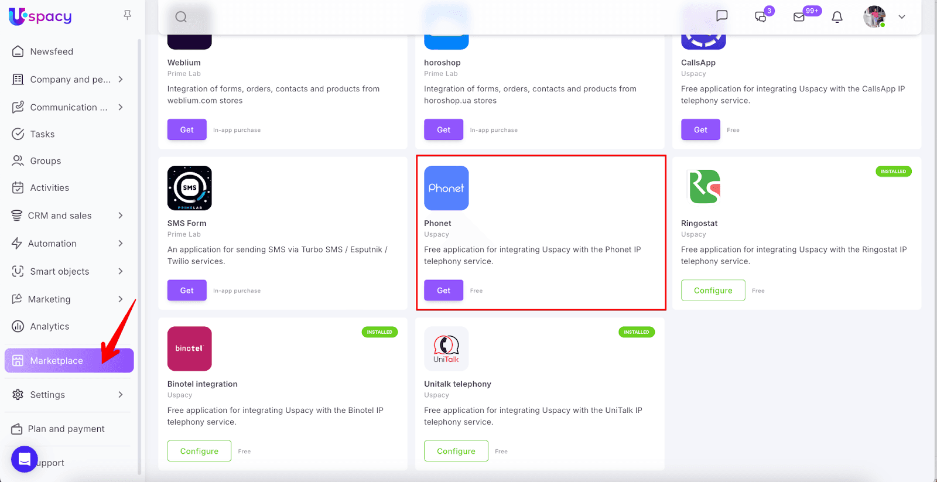Click the Ringostat app logo
This screenshot has height=482, width=937.
click(703, 188)
